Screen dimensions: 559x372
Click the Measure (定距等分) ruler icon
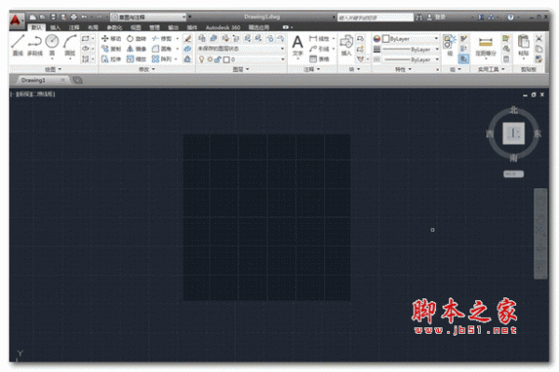[485, 46]
